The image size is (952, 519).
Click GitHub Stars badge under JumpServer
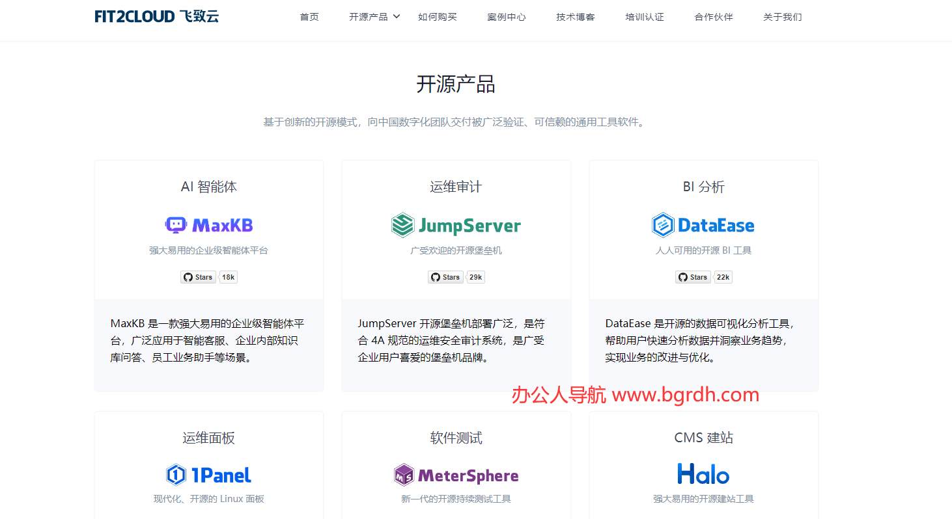tap(445, 277)
